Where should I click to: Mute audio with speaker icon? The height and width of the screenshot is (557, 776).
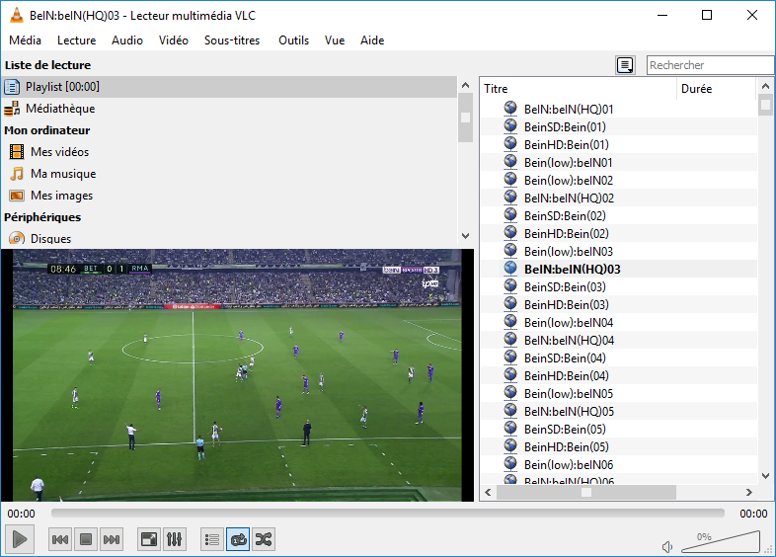click(x=667, y=546)
